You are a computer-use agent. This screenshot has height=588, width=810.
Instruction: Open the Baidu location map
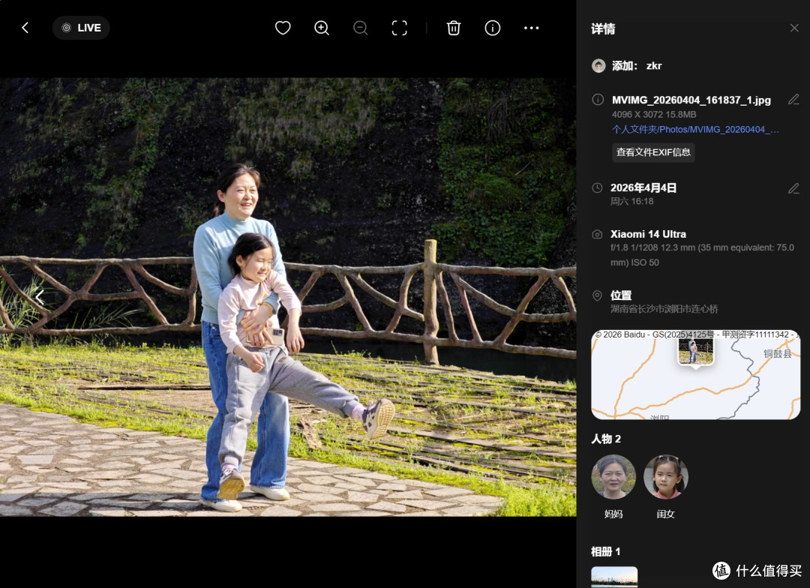[x=696, y=374]
